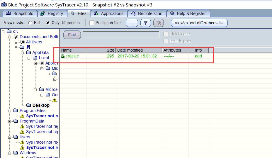Sort by the Attributes column header
The height and width of the screenshot is (158, 272).
(x=175, y=50)
